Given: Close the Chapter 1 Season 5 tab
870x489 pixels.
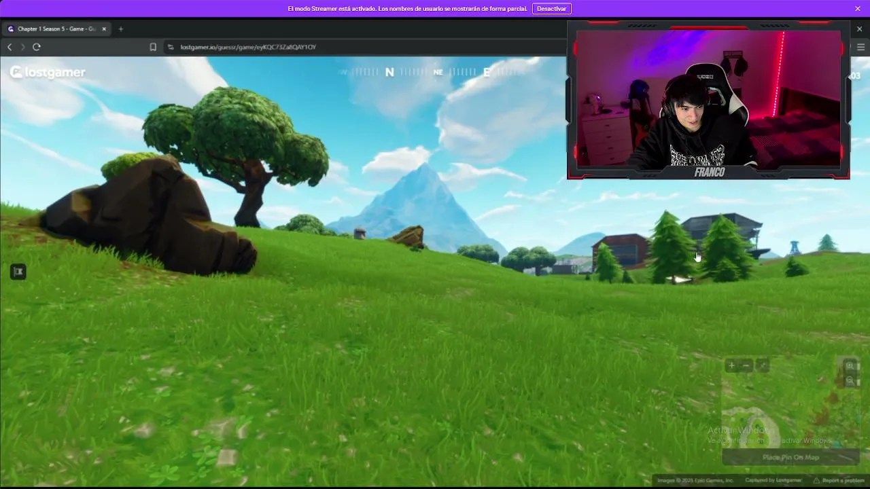Looking at the screenshot, I should 104,29.
